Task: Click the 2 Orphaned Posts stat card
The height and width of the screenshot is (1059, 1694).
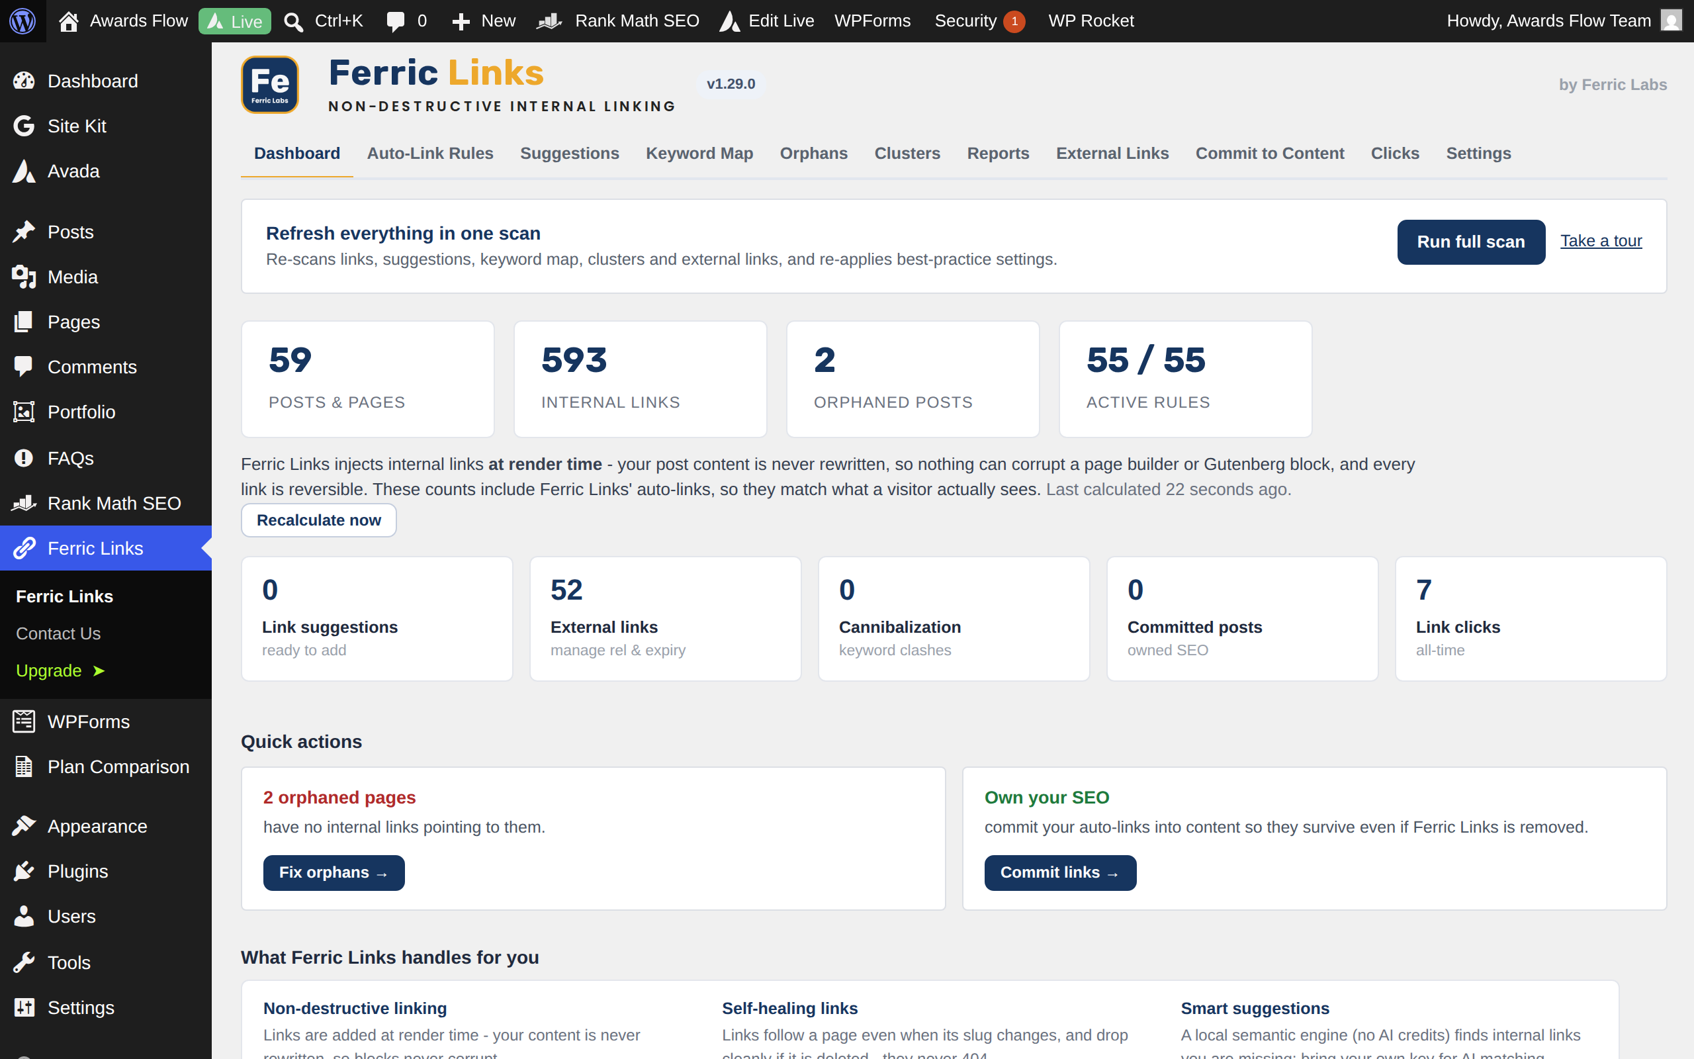Action: 913,379
